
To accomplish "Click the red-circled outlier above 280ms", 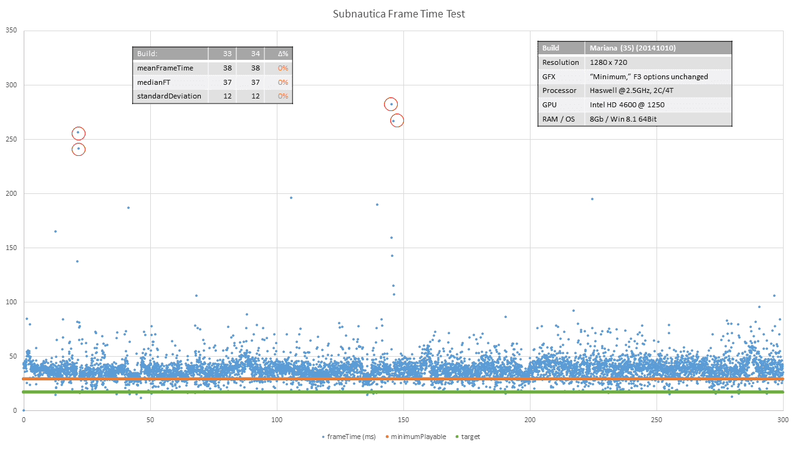I will tap(390, 104).
